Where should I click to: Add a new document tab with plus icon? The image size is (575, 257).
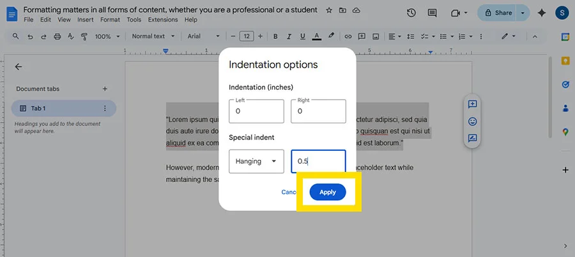(x=105, y=89)
